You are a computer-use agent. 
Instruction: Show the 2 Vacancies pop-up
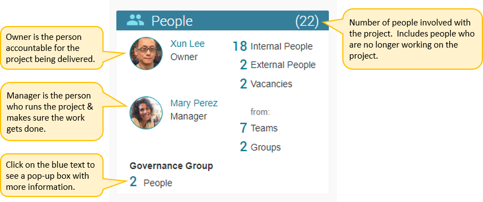[243, 84]
